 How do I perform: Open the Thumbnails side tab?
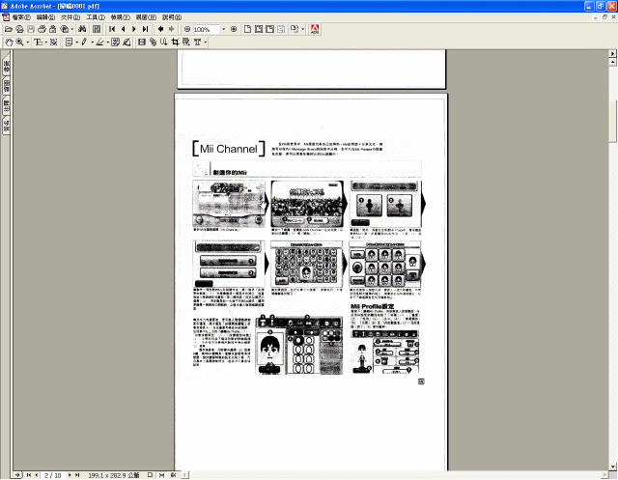[x=7, y=85]
